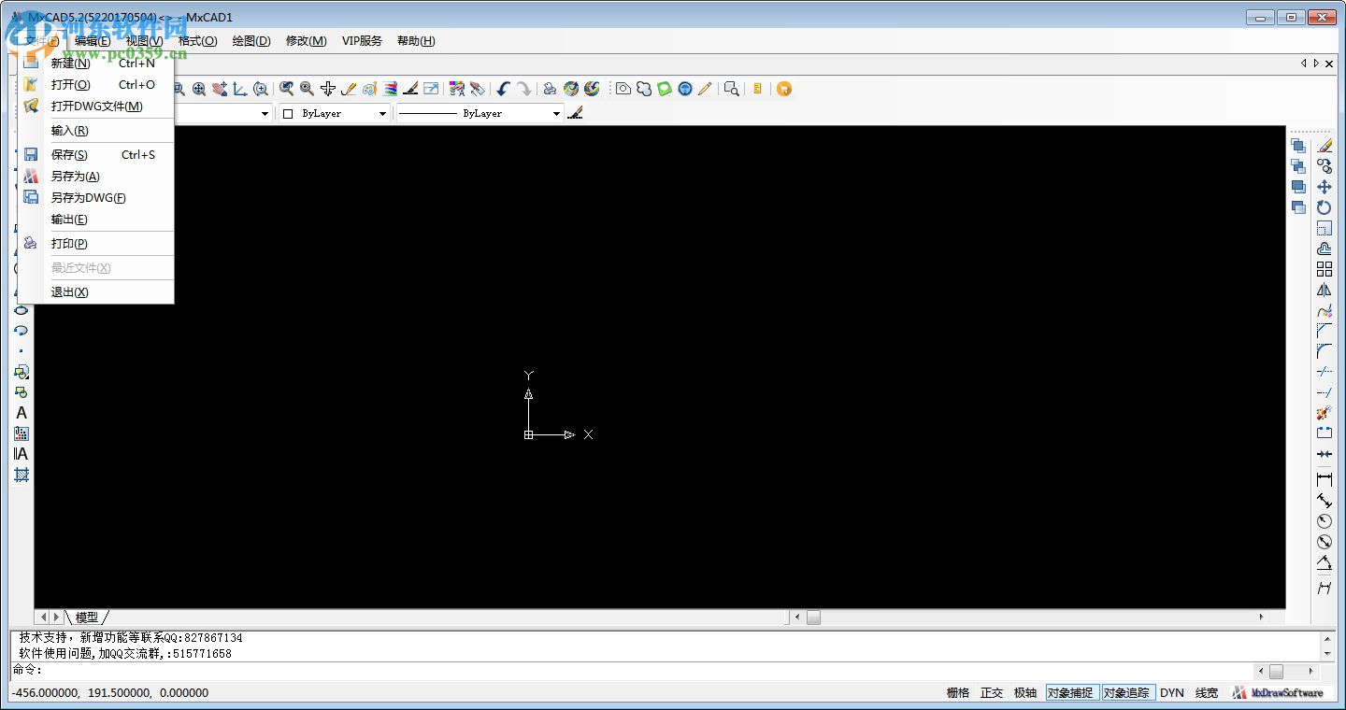Click the lineweight icon beside linetype dropdown
This screenshot has width=1346, height=710.
575,113
